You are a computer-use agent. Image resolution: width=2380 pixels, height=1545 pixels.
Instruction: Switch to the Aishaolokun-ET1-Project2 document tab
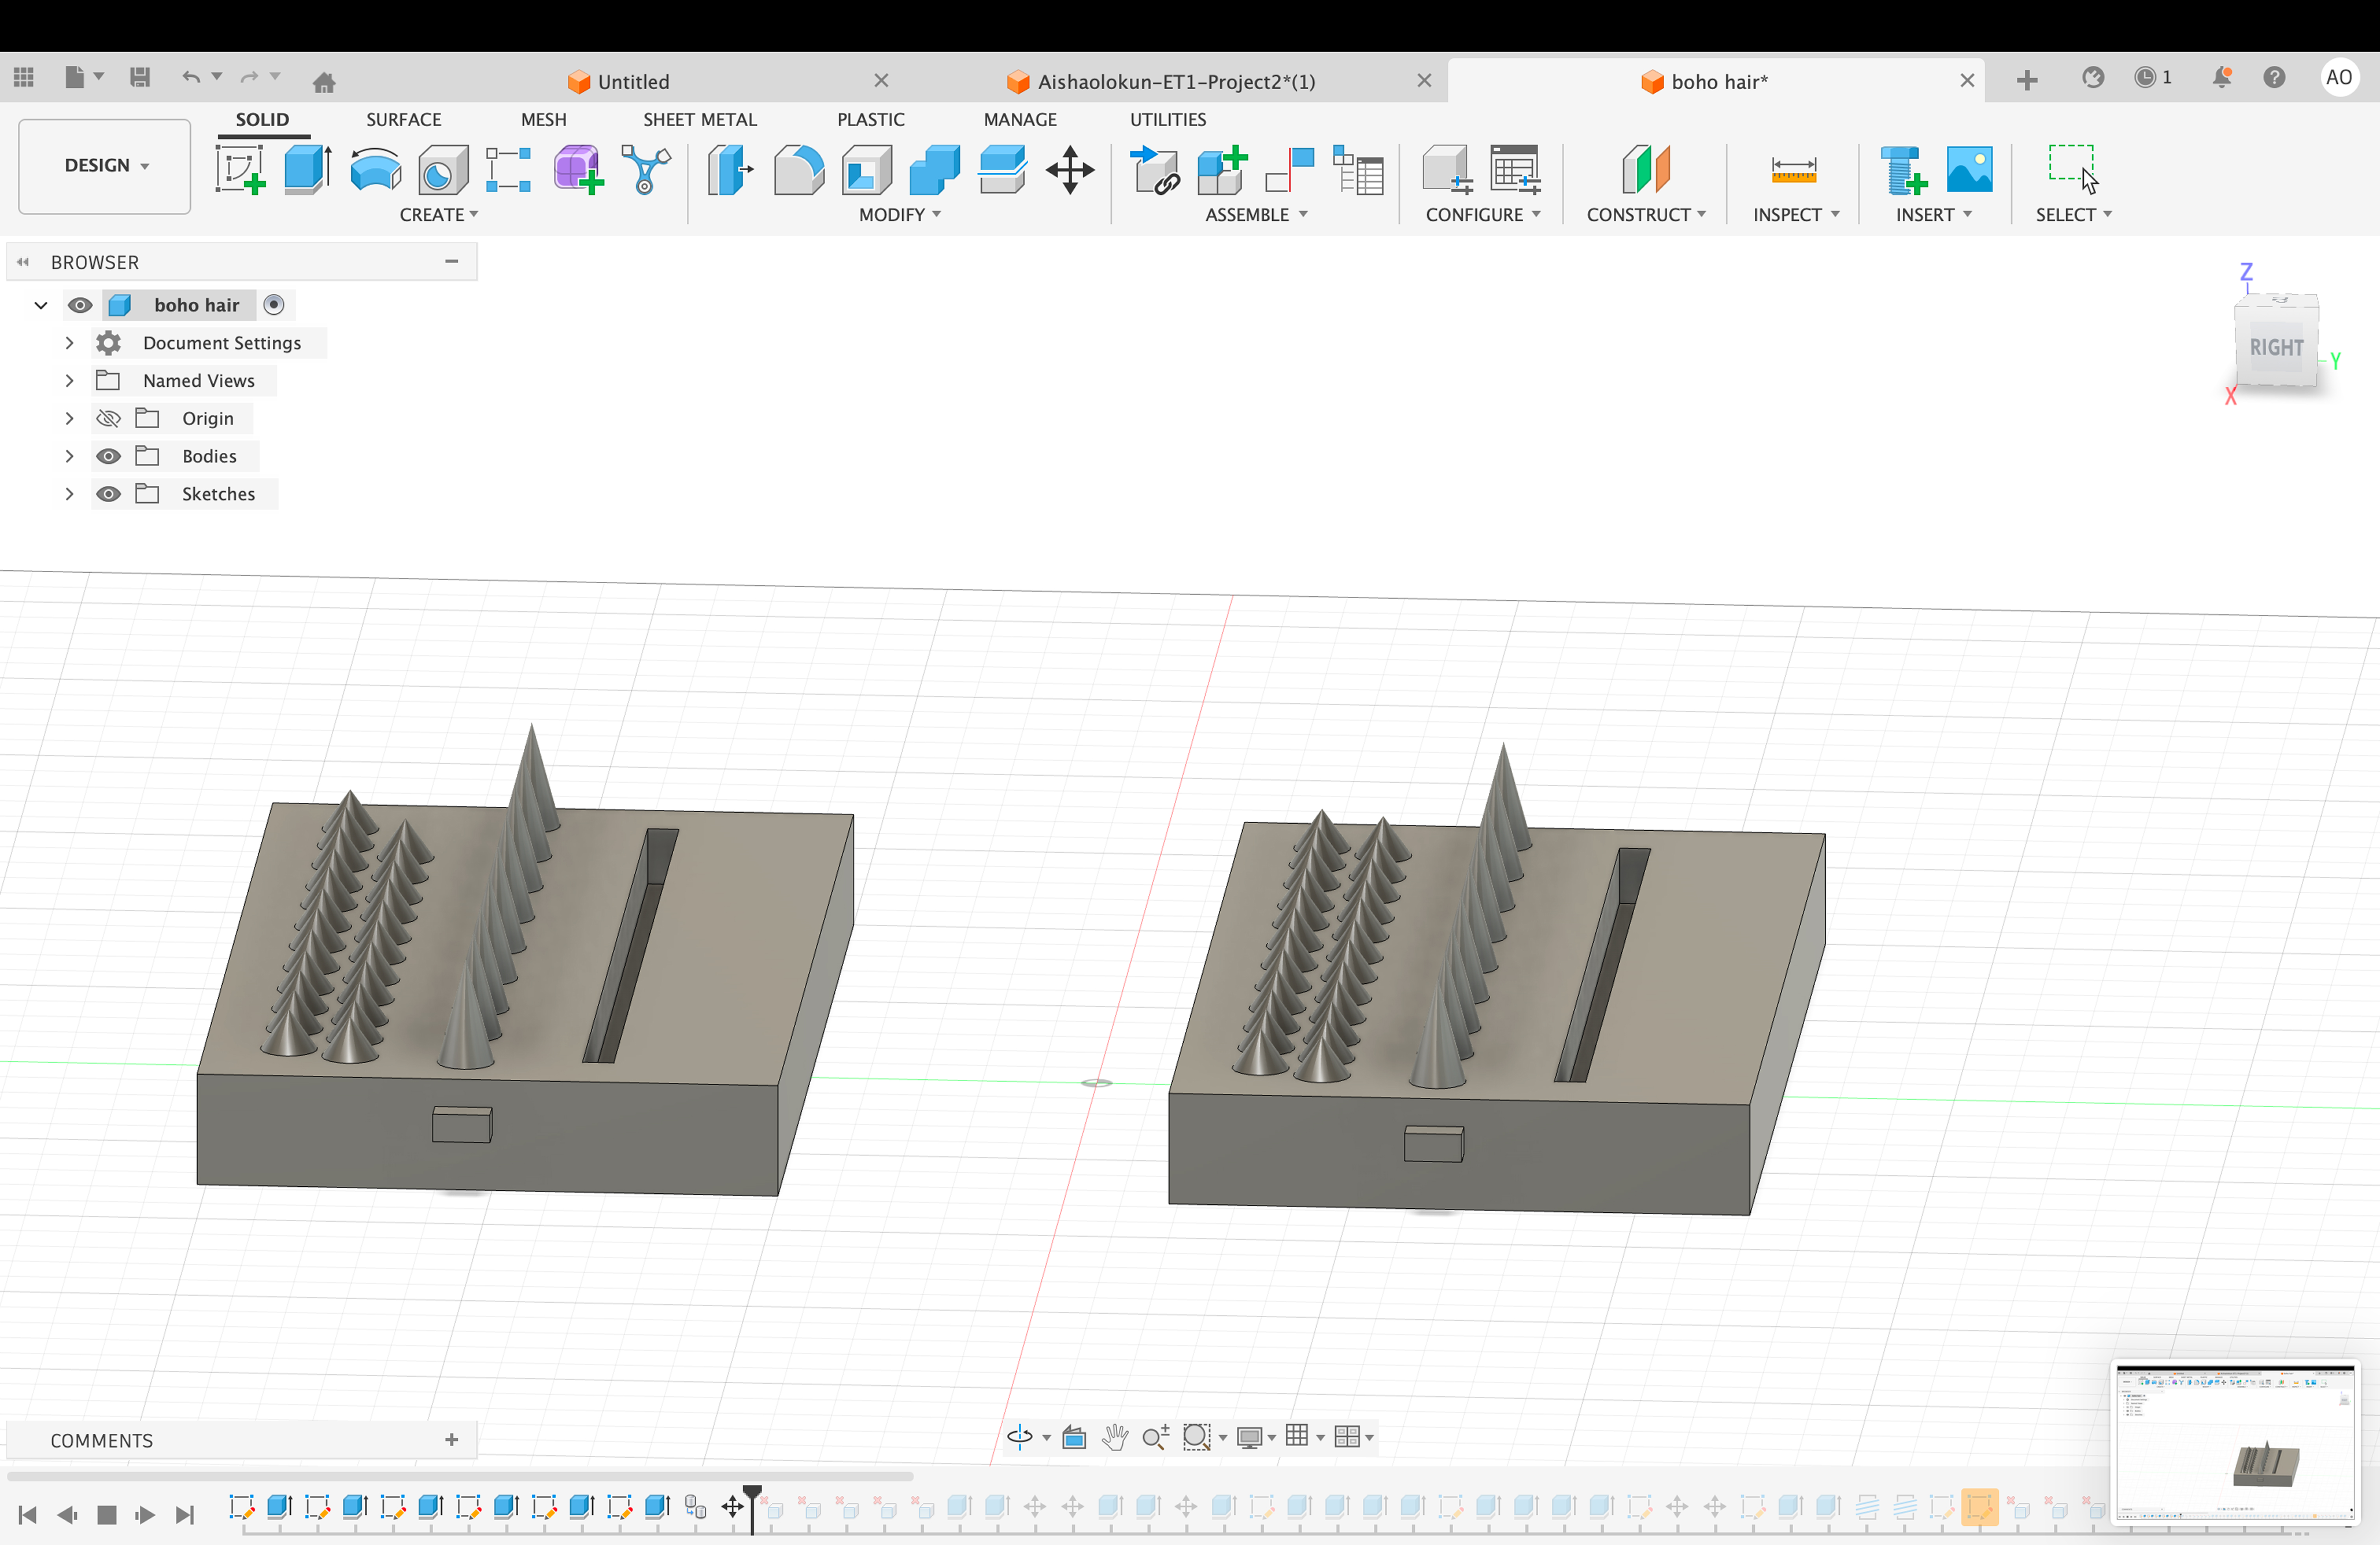click(x=1175, y=81)
